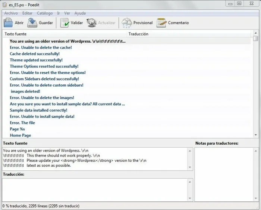The height and width of the screenshot is (210, 261).
Task: Minimize the Poedit window
Action: 230,4
